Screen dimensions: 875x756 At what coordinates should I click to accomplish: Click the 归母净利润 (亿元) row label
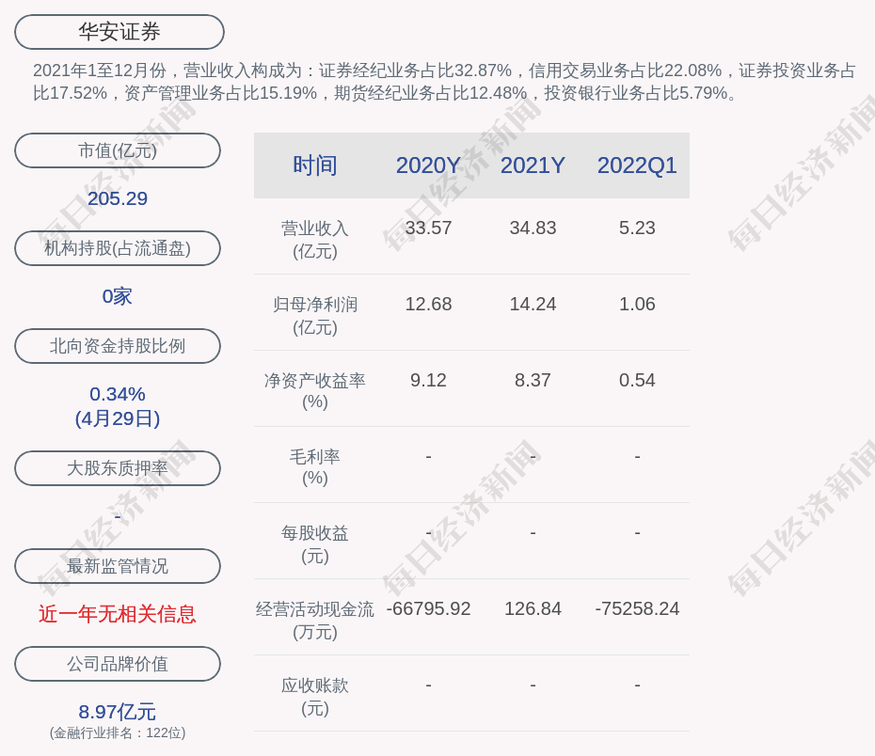click(315, 316)
